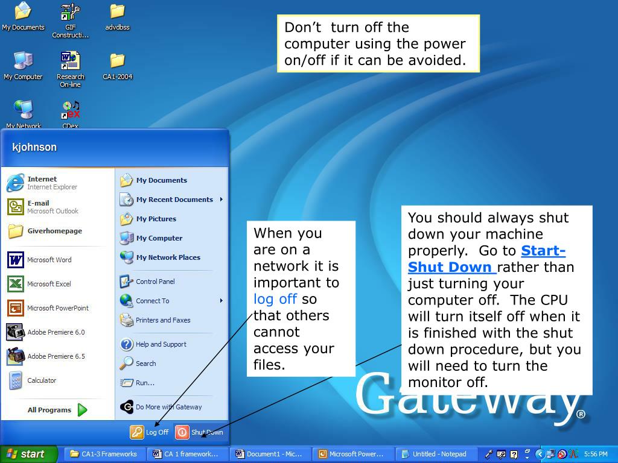
Task: Open Control Panel from the Start menu
Action: [x=147, y=282]
